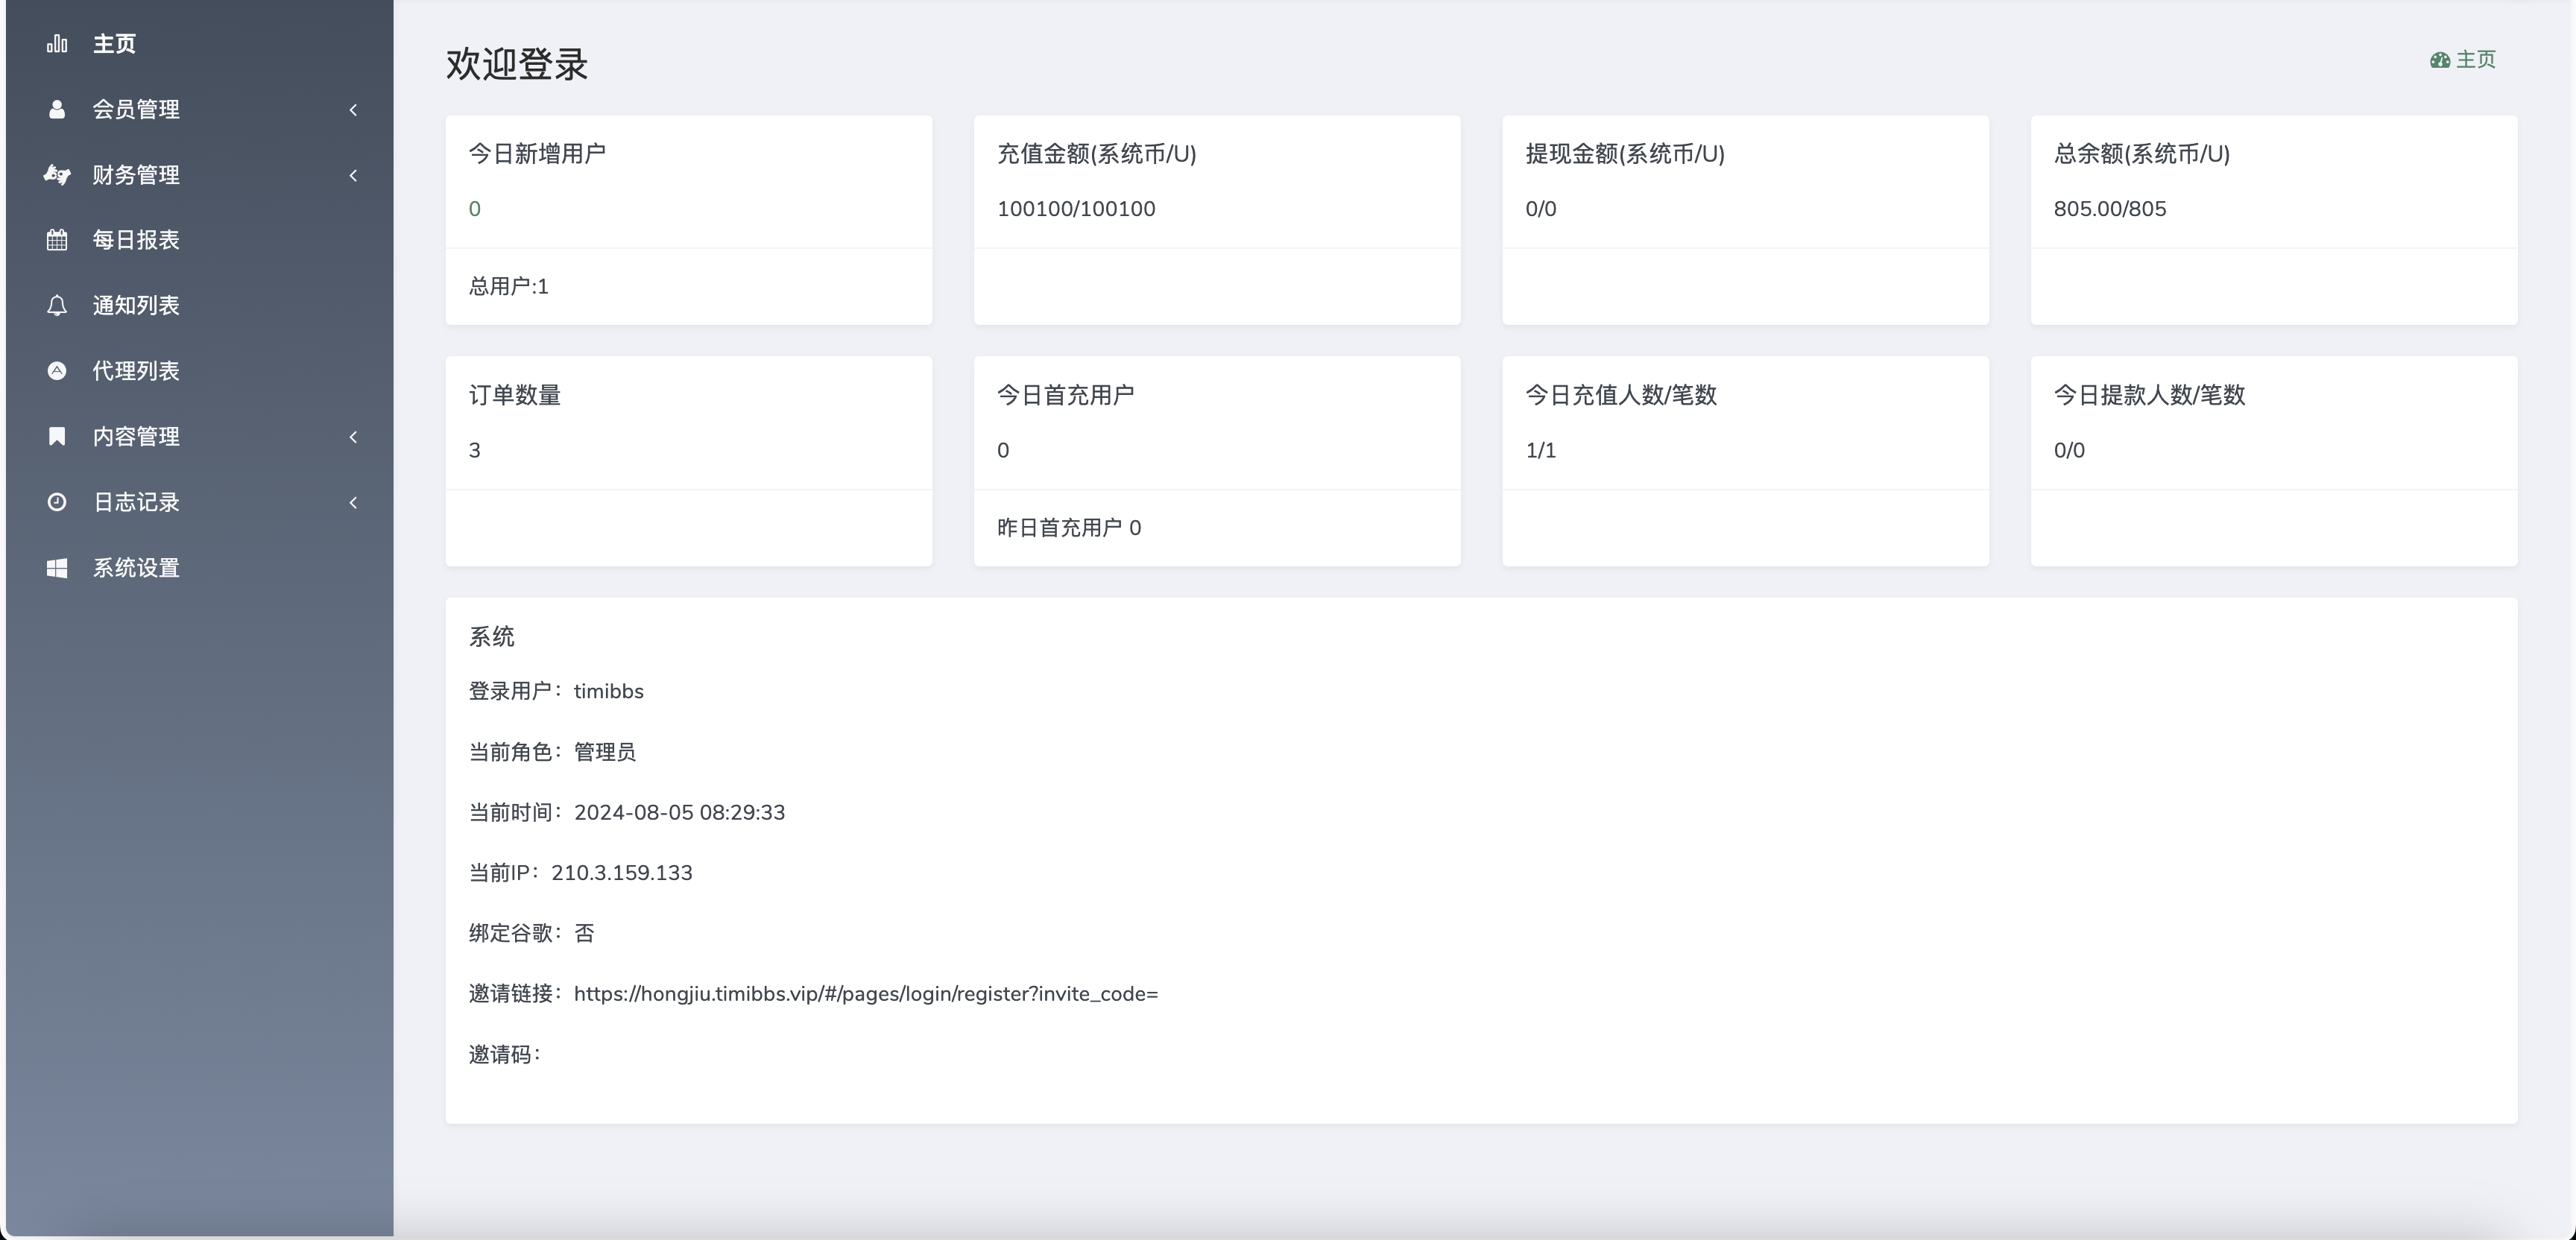Screen dimensions: 2576x1240
Task: Click the 绑定谷歌：否 line
Action: [531, 933]
